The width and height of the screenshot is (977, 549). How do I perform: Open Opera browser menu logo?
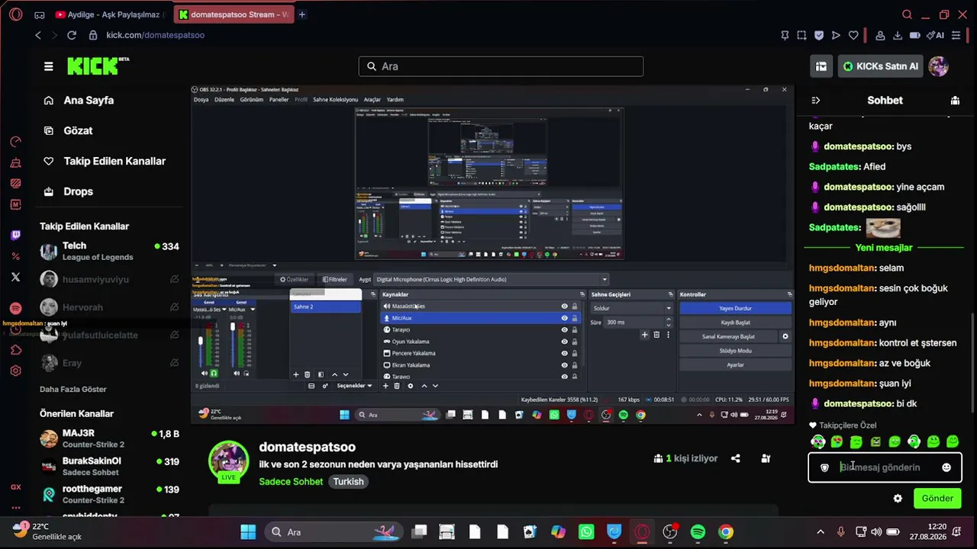16,14
